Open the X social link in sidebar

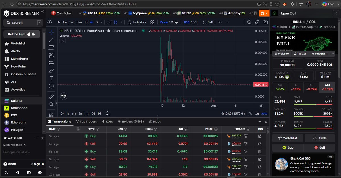(x=6, y=172)
